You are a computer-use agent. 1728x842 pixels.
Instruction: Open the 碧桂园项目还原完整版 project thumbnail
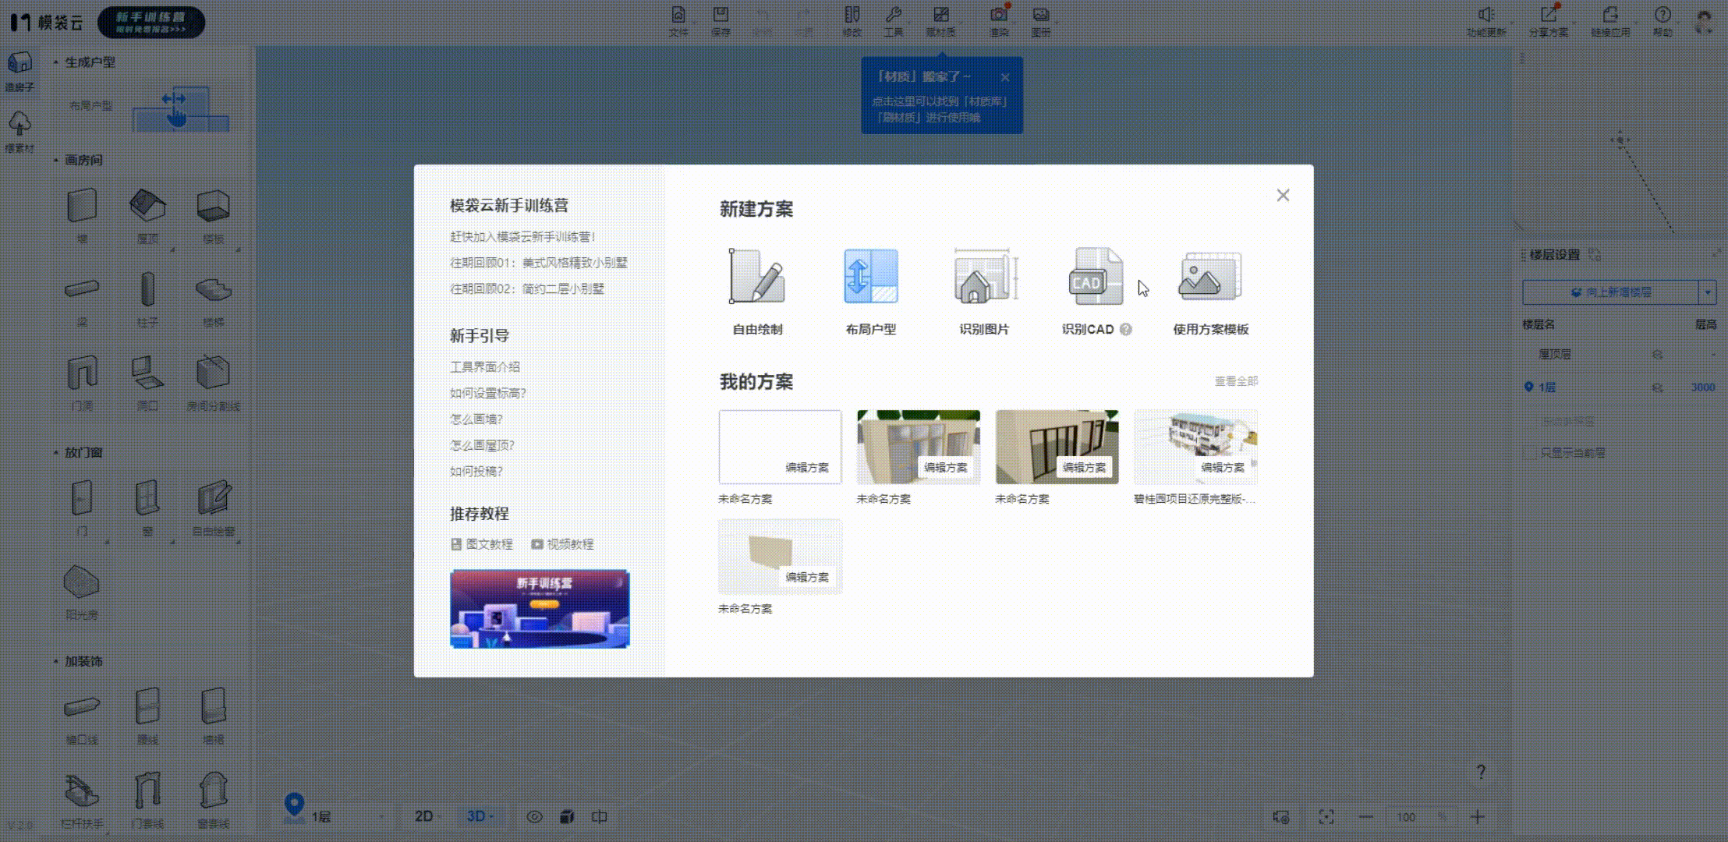point(1195,447)
